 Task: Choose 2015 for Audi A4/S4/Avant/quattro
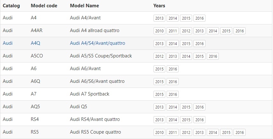[x=186, y=44]
